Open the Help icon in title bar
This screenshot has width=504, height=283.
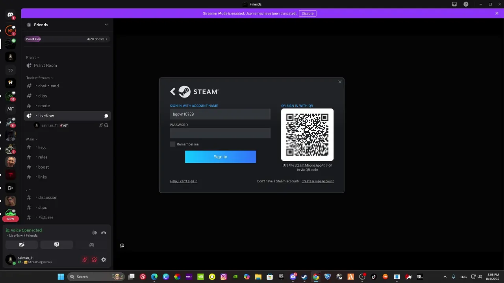click(466, 4)
